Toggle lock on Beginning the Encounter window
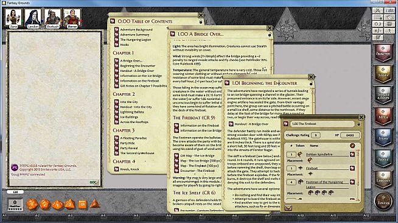398x223 pixels. 311,83
